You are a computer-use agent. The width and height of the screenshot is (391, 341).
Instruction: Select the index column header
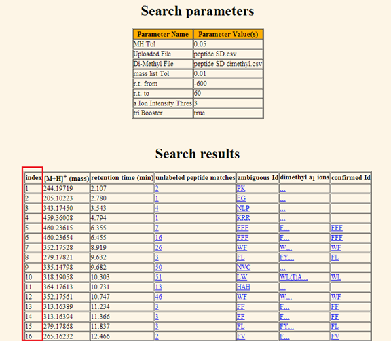[x=33, y=177]
